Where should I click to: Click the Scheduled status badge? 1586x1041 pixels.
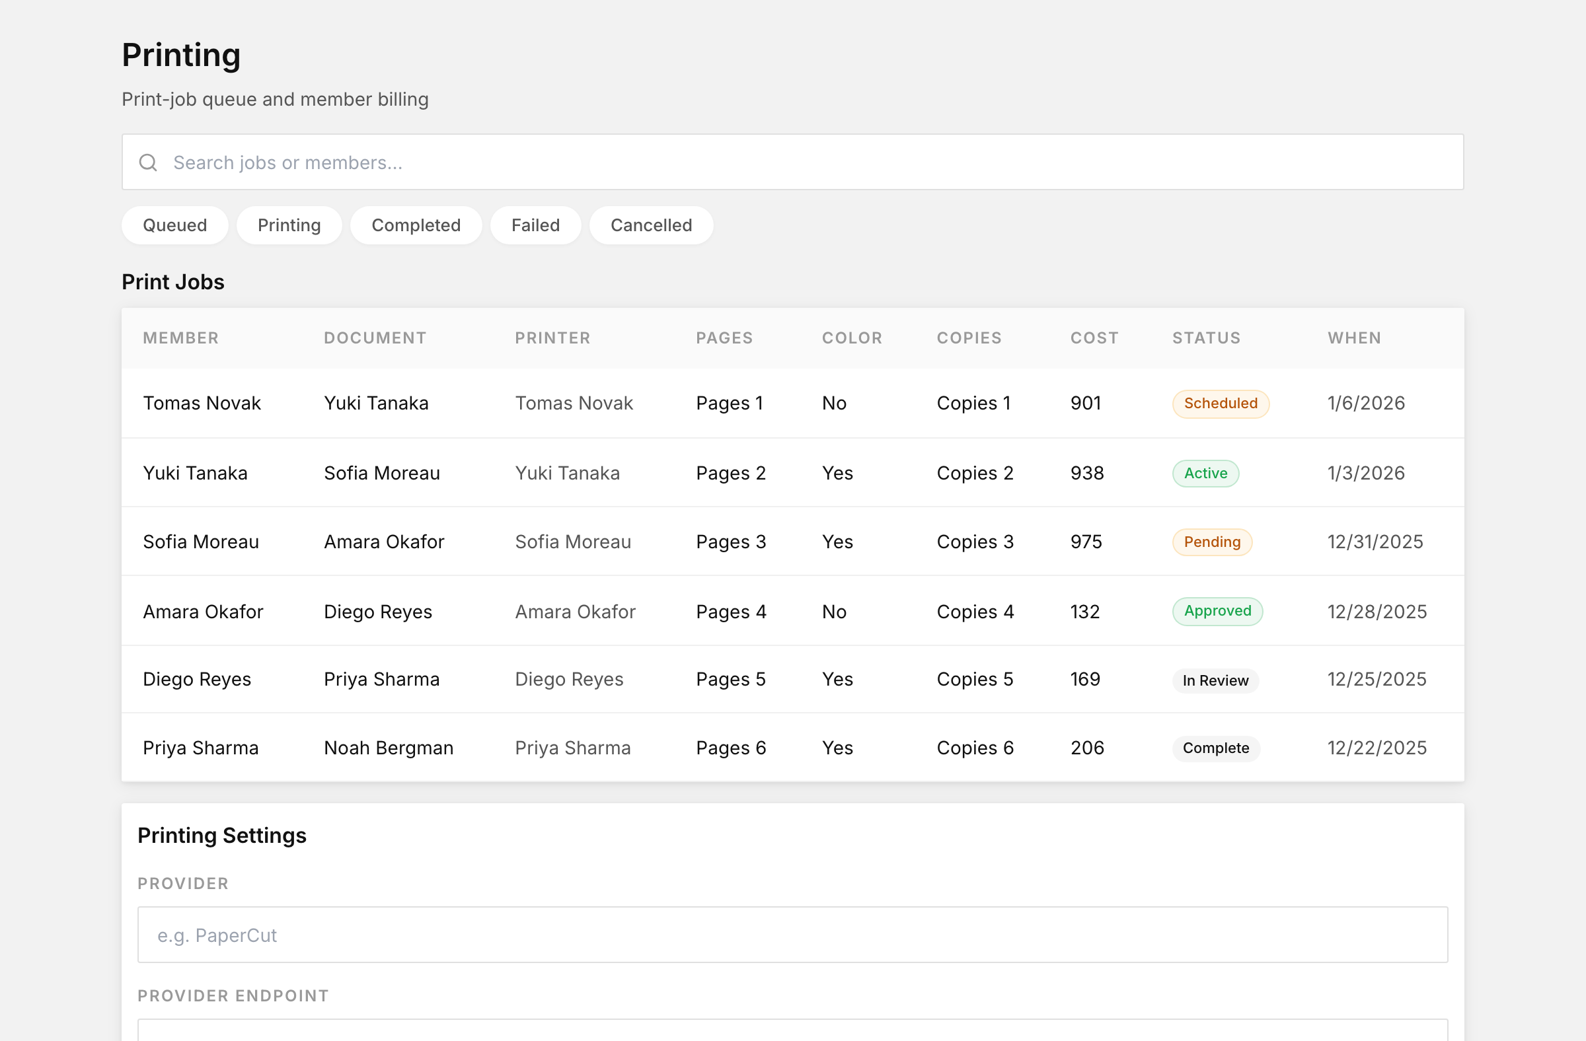(1220, 404)
